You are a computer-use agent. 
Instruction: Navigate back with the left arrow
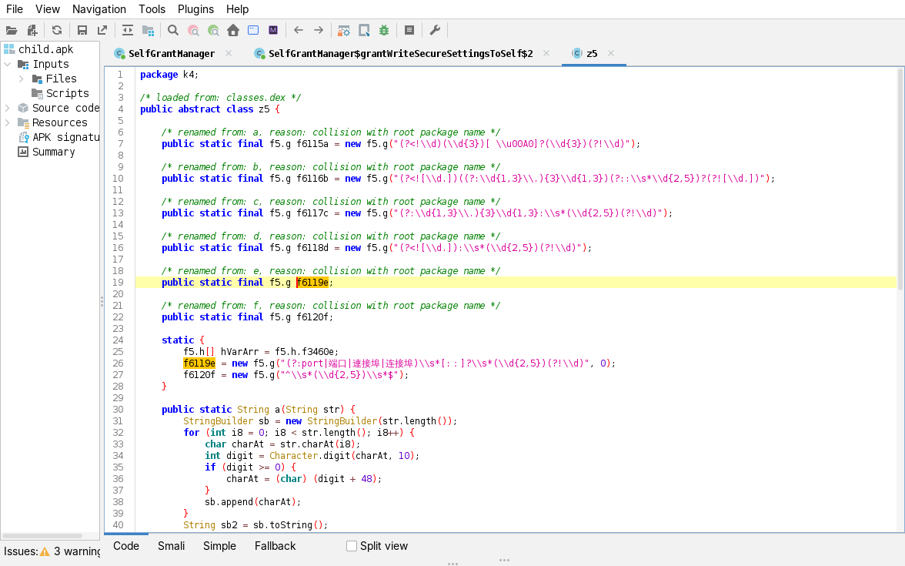click(299, 30)
